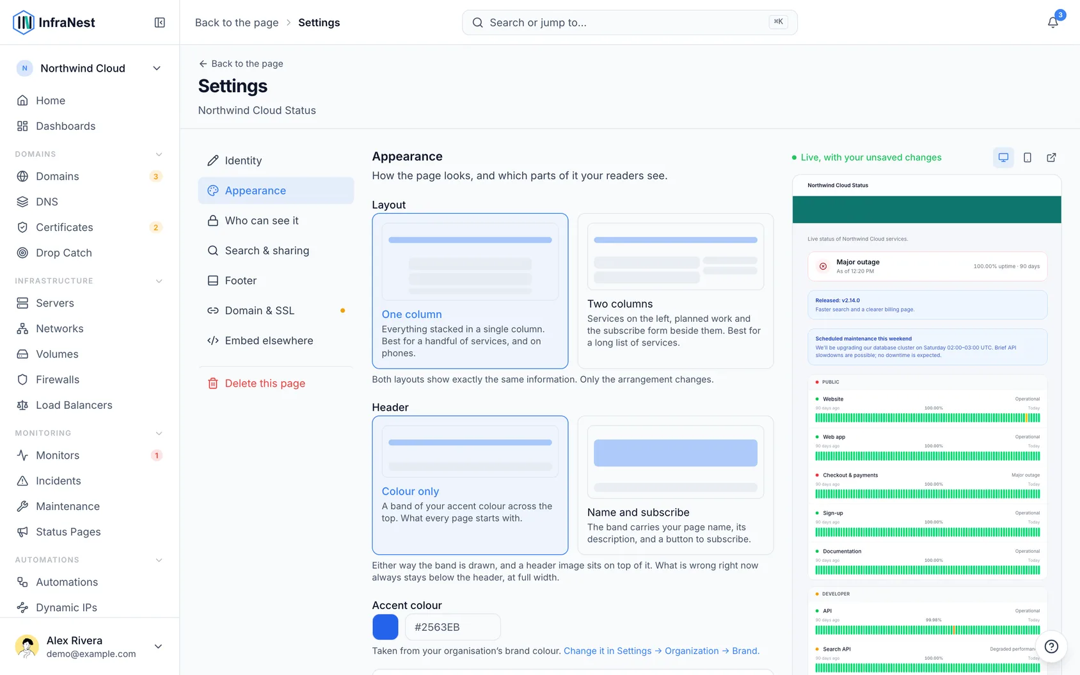
Task: Collapse the sidebar panel icon
Action: tap(160, 22)
